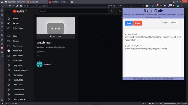The image size is (188, 105).
Task: Click the Search Google field
Action: click(x=132, y=6)
